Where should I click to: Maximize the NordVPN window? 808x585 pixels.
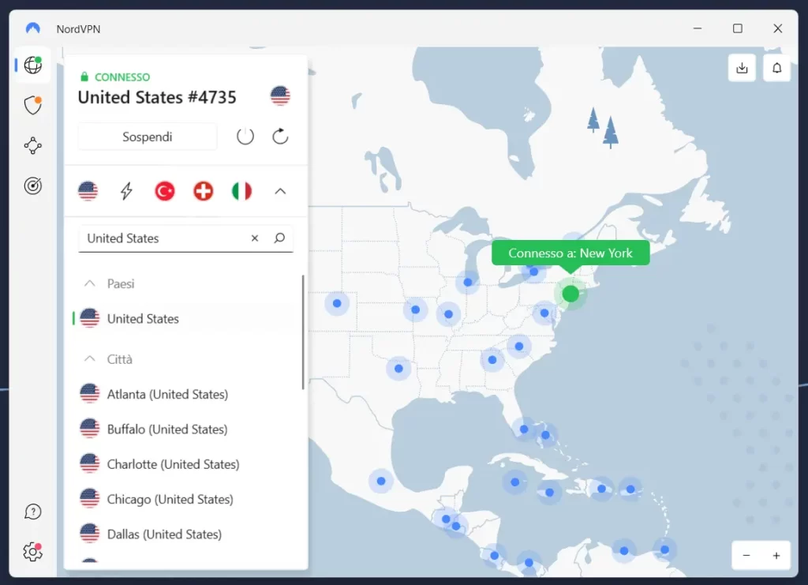[738, 28]
